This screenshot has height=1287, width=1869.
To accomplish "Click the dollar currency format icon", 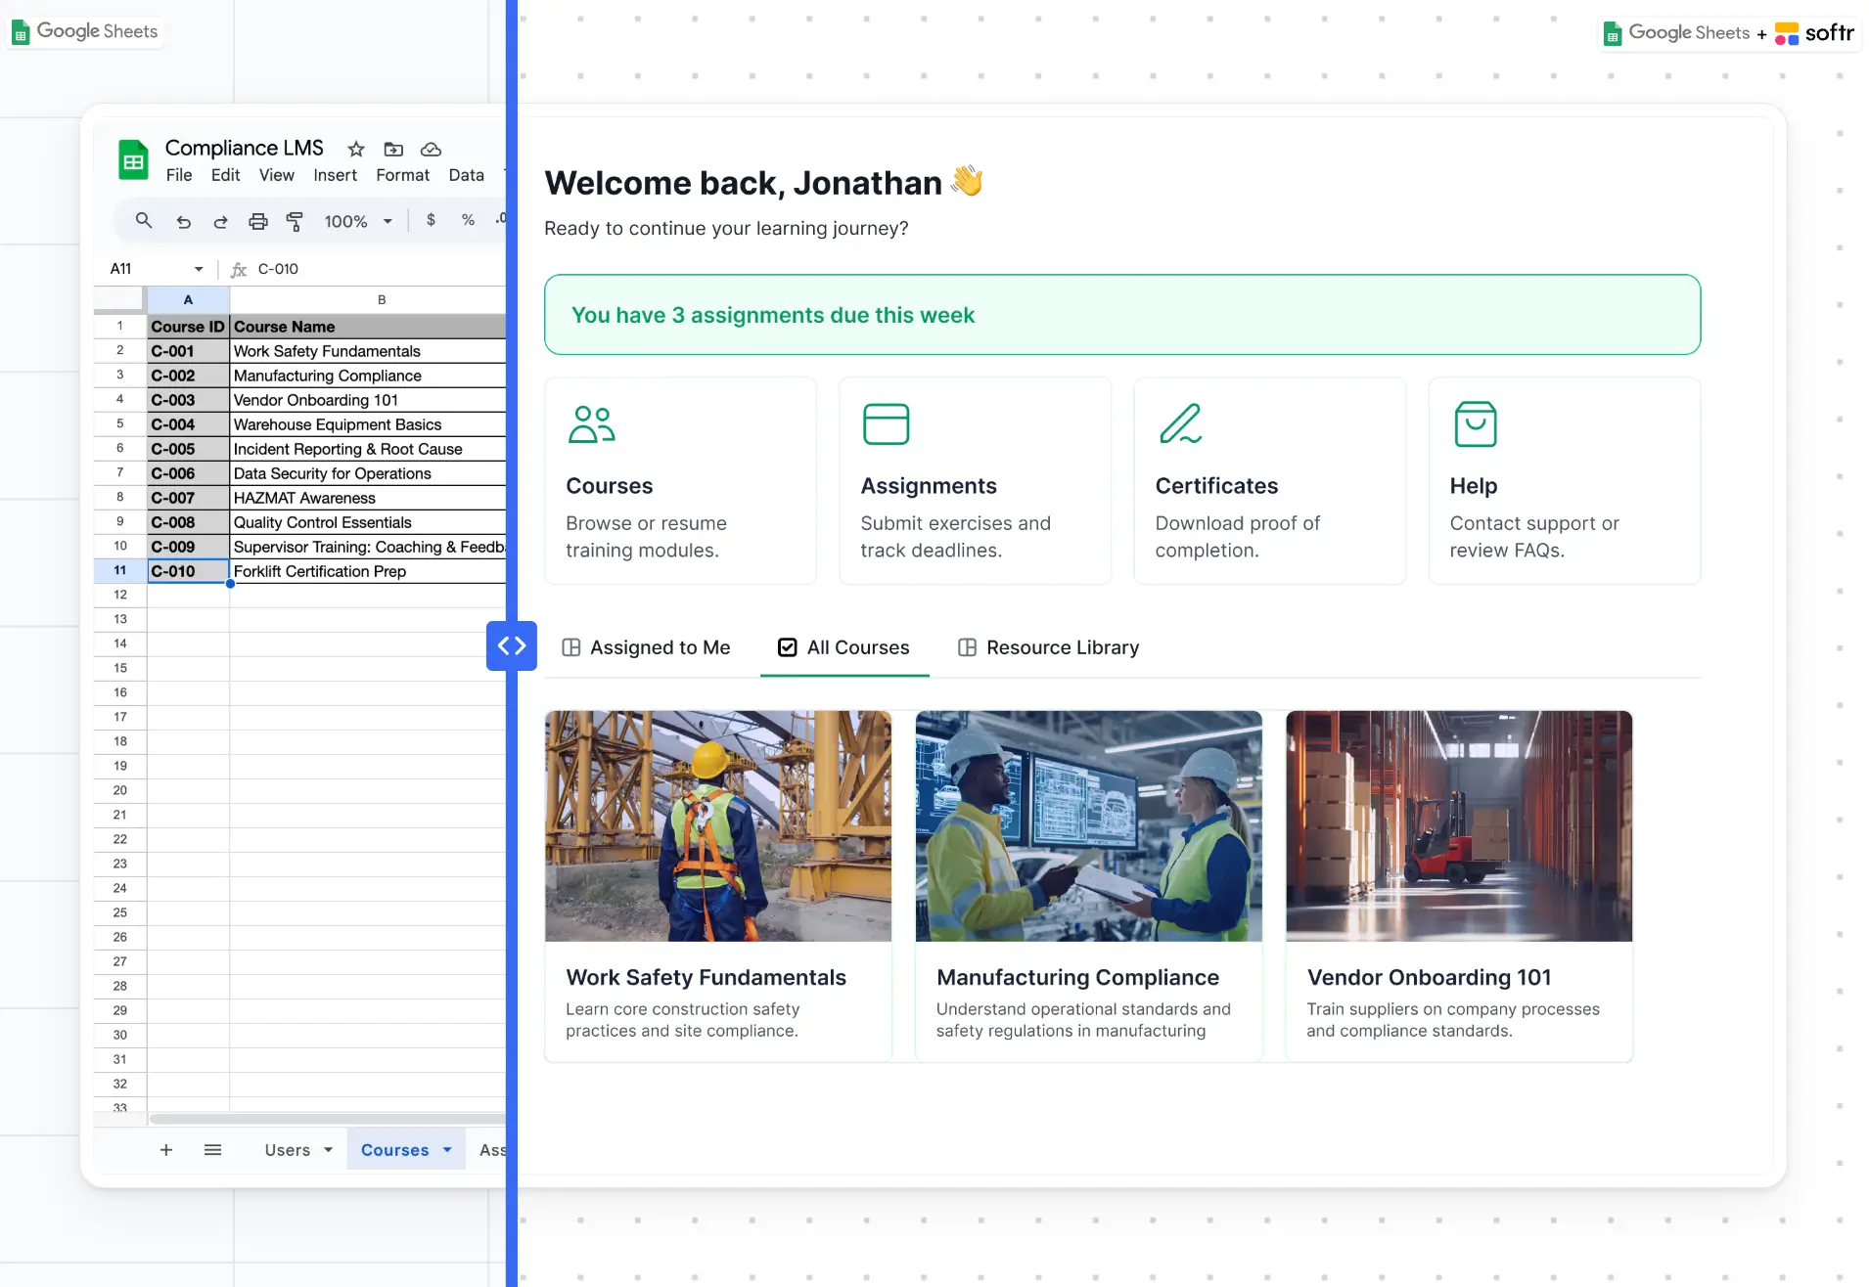I will (x=431, y=220).
